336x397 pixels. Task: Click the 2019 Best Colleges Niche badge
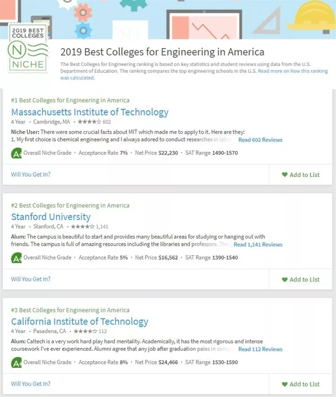(28, 49)
